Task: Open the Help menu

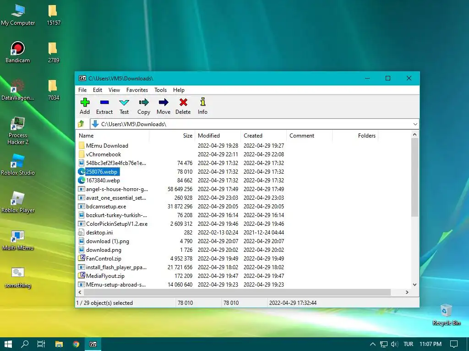Action: (179, 90)
